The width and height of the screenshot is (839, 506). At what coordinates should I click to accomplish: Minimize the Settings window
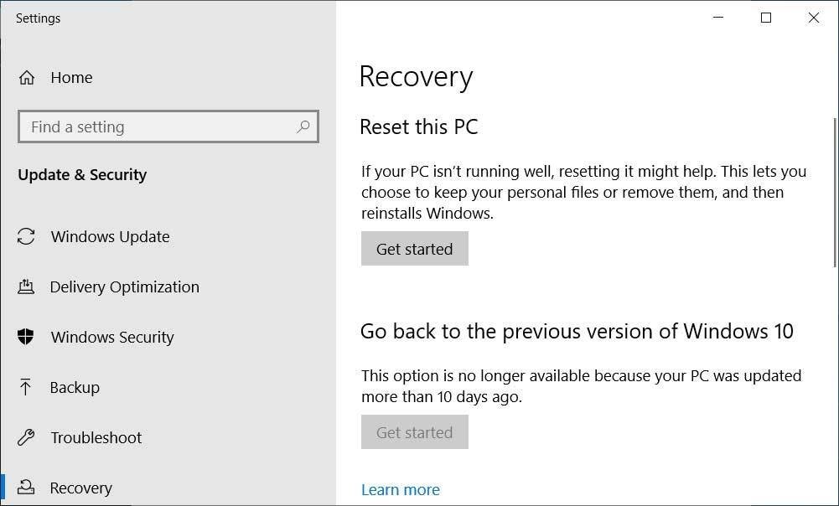[x=718, y=18]
